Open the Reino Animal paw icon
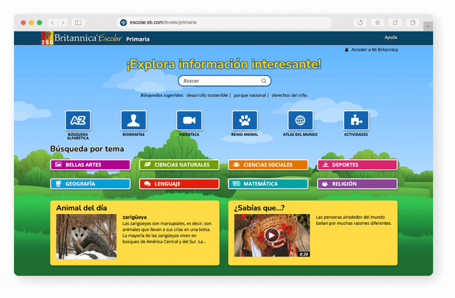The width and height of the screenshot is (455, 298). click(x=245, y=120)
